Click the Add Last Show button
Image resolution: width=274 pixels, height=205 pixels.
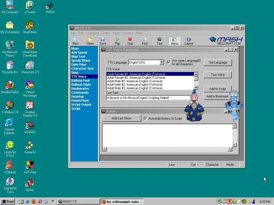click(x=121, y=118)
